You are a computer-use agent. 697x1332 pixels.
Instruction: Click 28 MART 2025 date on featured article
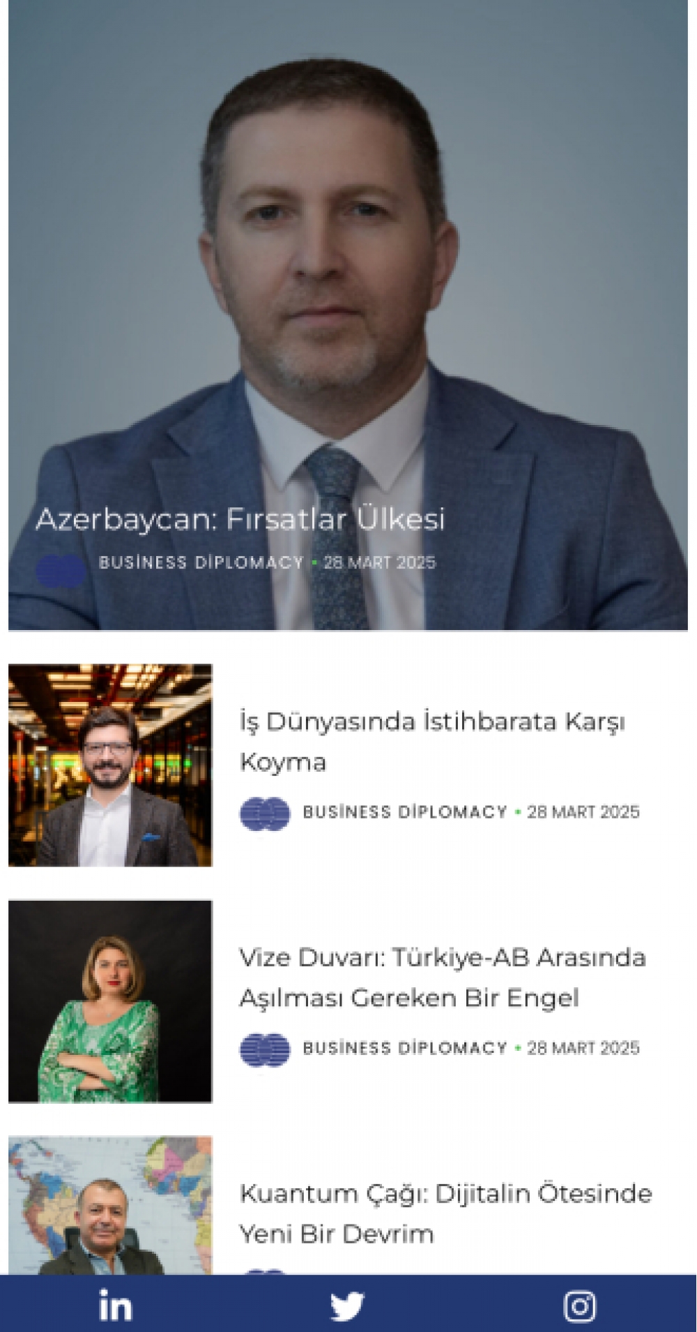pos(379,562)
